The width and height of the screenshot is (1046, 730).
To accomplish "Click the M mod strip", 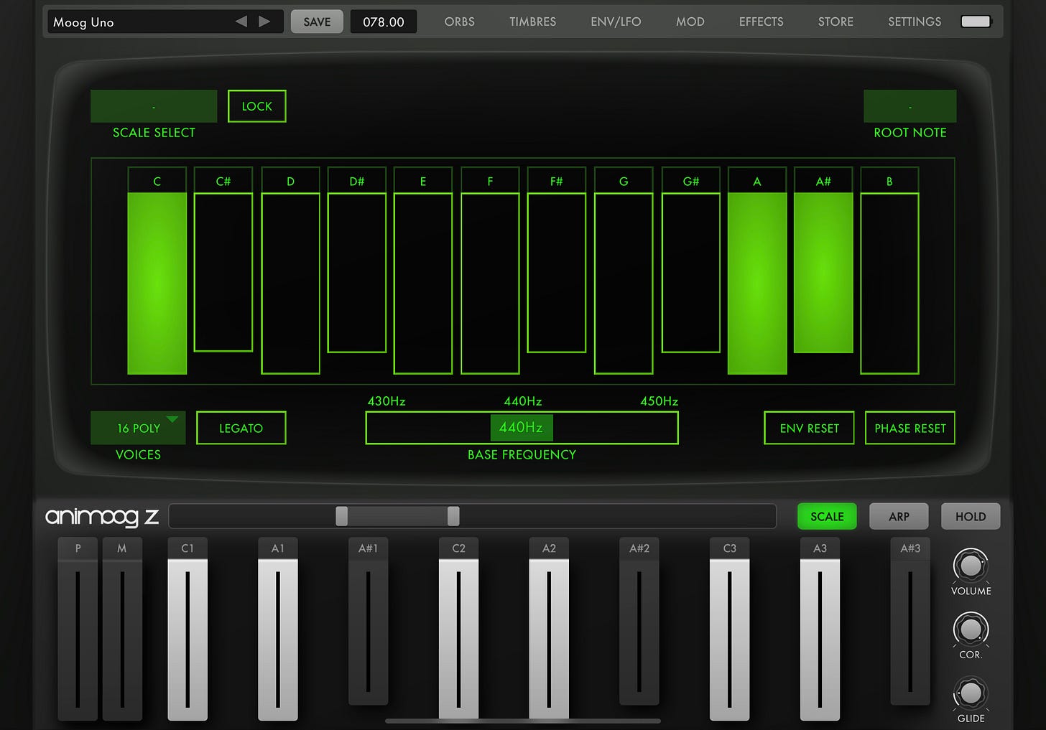I will [122, 629].
